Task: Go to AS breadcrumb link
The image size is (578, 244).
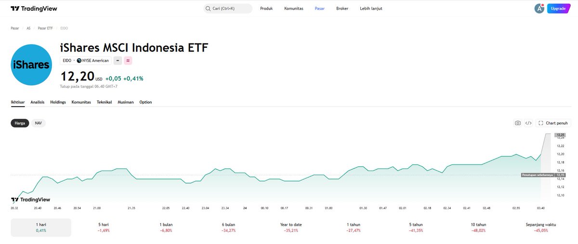Action: point(28,28)
